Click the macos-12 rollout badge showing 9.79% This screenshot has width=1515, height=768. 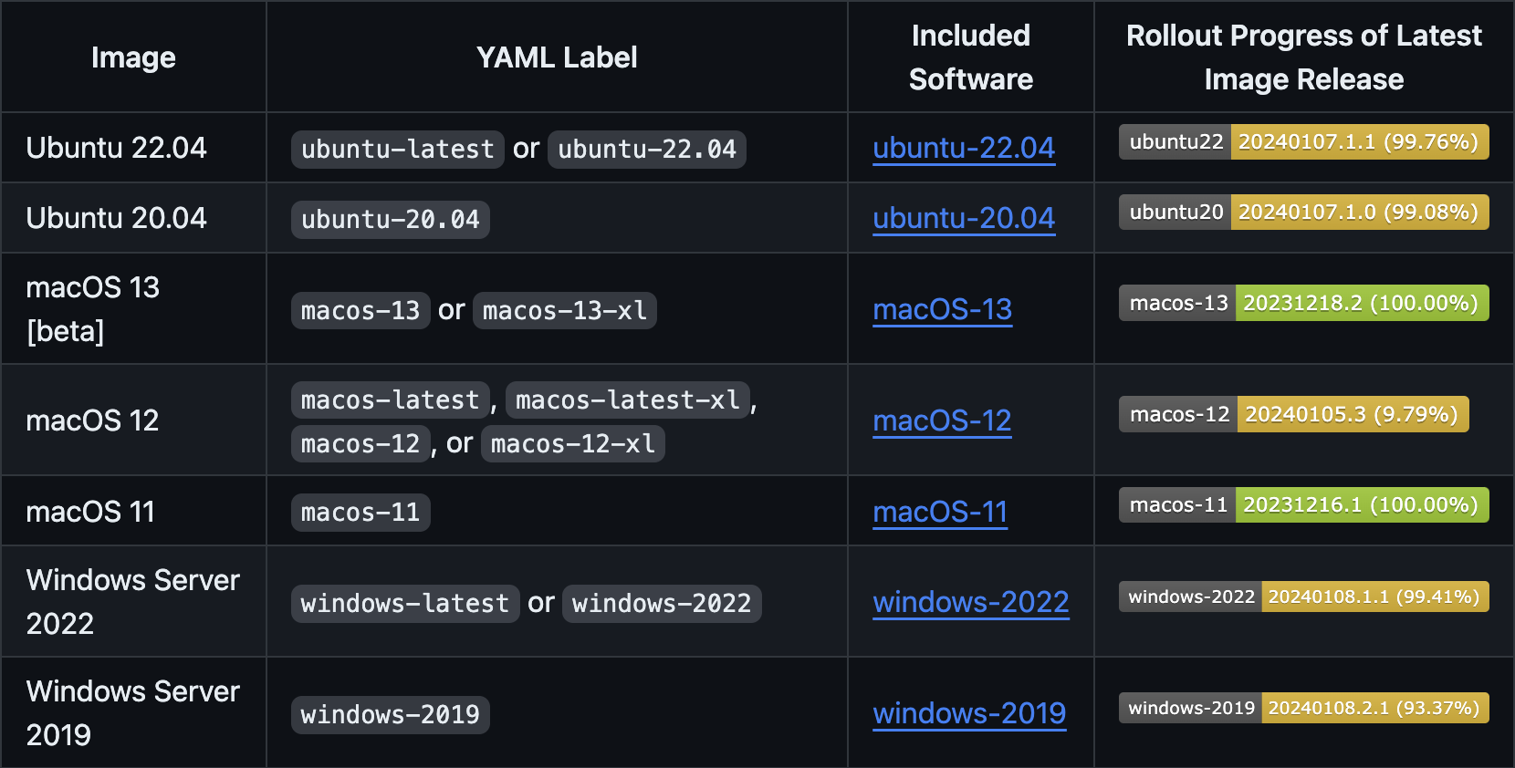[1294, 414]
